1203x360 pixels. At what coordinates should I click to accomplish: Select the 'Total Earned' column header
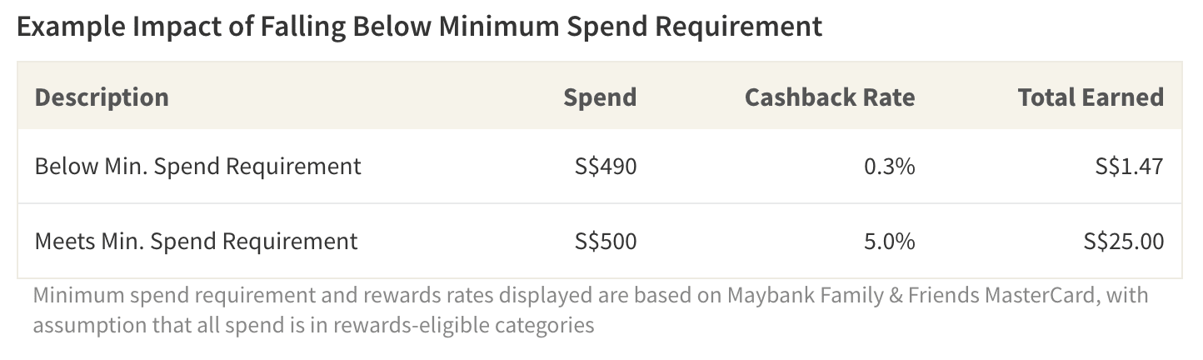click(1091, 97)
